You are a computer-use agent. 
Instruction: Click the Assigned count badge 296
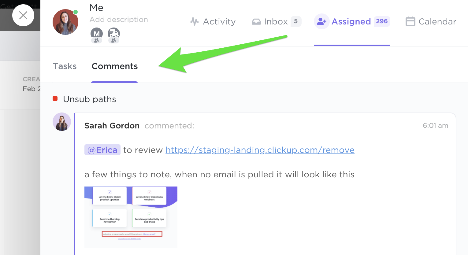pos(382,21)
